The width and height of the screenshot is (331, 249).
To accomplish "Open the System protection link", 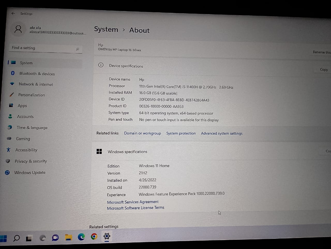I will coord(181,133).
